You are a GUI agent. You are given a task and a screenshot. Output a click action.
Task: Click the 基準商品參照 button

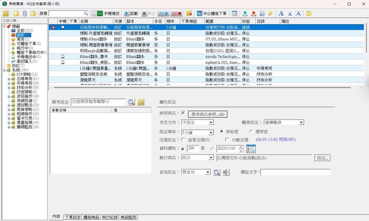click(x=209, y=114)
